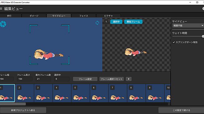Maximize the RPG Maker 3D Character Converter window
Viewport: 204px width, 114px height.
click(x=197, y=2)
